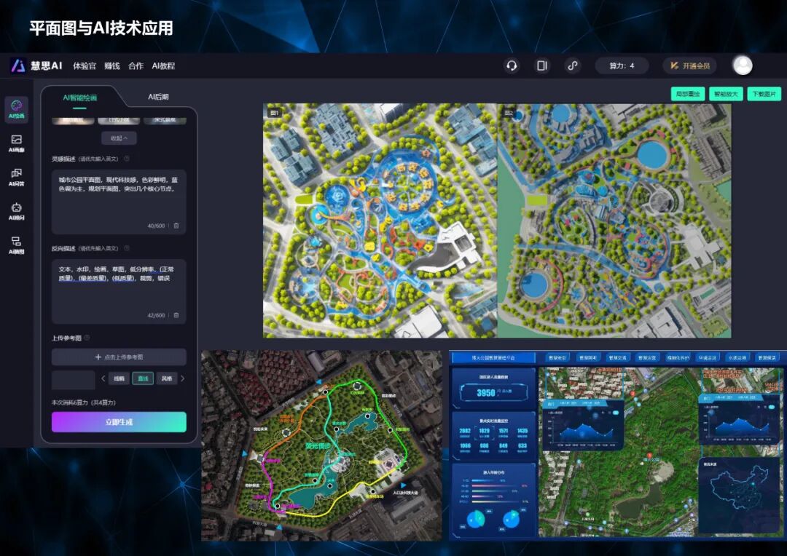Select the first style thumbnail in the style row
Image resolution: width=787 pixels, height=556 pixels.
pyautogui.click(x=73, y=120)
